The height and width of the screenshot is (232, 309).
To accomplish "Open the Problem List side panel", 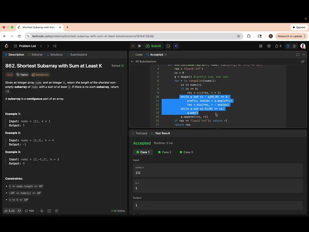I will [x=24, y=46].
